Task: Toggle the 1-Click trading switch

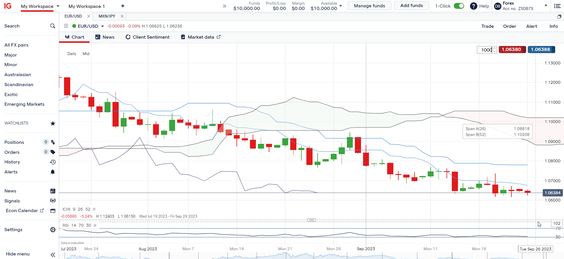Action: pos(459,6)
